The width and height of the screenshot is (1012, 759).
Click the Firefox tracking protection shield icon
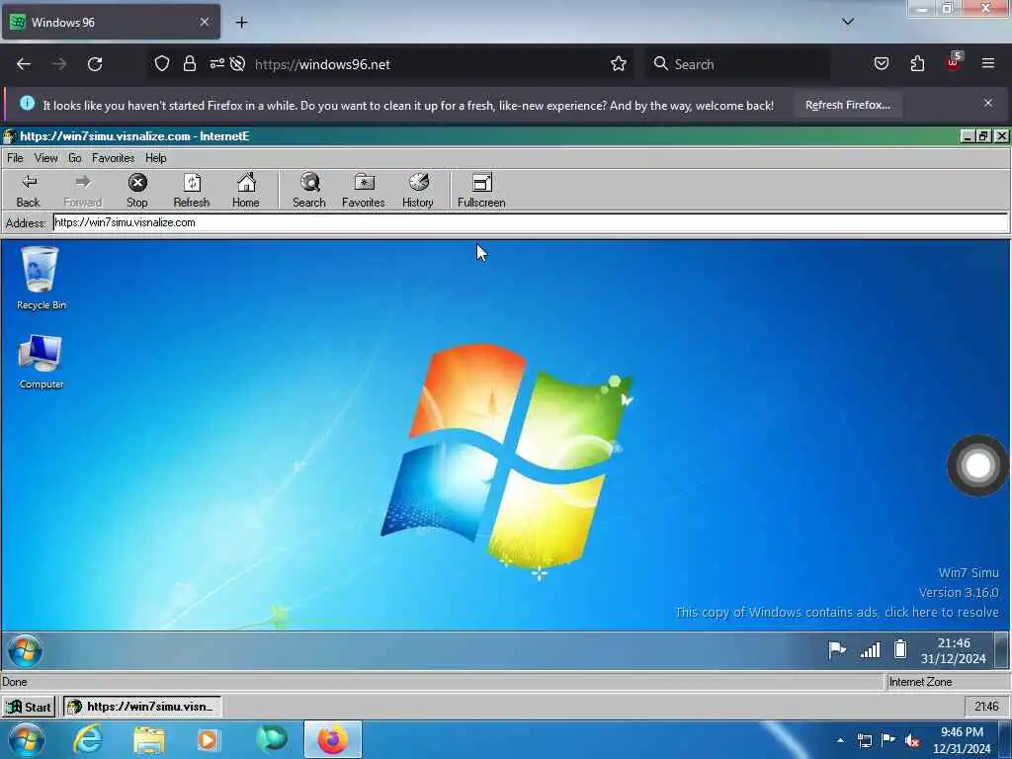point(161,64)
